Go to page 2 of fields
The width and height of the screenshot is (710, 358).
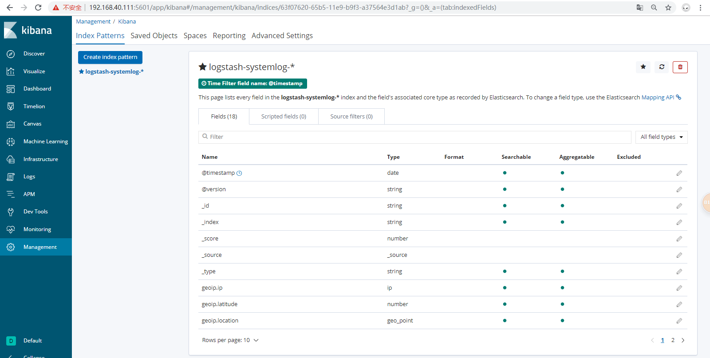pyautogui.click(x=673, y=340)
